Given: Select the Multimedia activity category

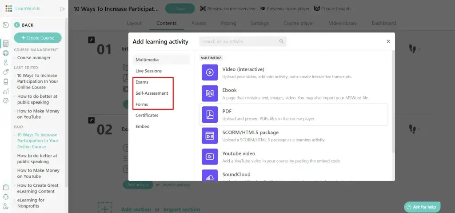Looking at the screenshot, I should (x=161, y=60).
